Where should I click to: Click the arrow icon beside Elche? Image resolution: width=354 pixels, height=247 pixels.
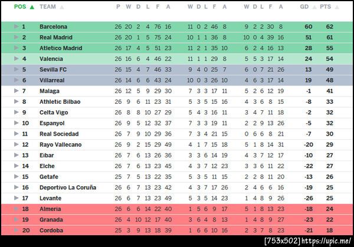[16, 166]
